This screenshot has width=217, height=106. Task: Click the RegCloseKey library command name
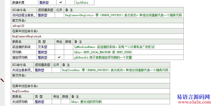(21, 91)
